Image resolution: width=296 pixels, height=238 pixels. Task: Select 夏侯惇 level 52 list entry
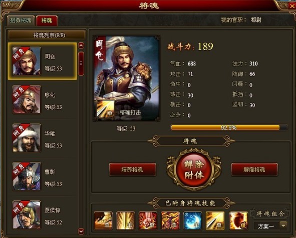pos(43,215)
